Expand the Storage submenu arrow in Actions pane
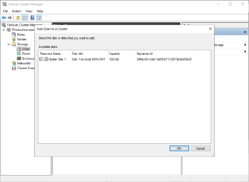 point(245,45)
